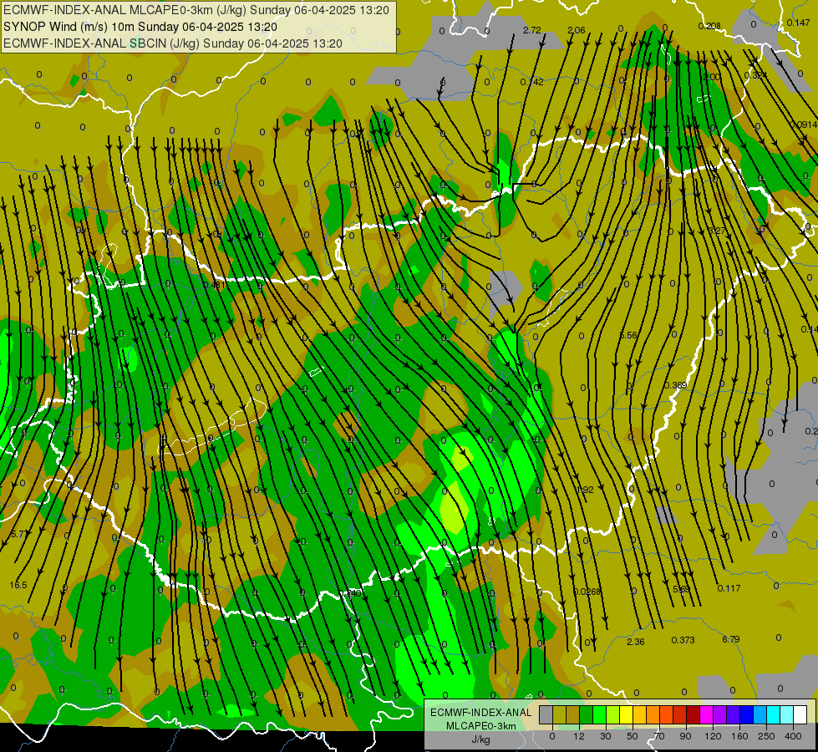Screen dimensions: 818x752
Task: Click the 0.324 map value
Action: pos(756,75)
